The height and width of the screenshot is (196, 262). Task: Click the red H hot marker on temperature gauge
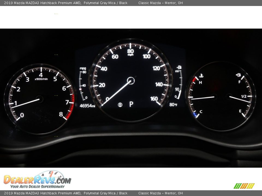coord(194,79)
